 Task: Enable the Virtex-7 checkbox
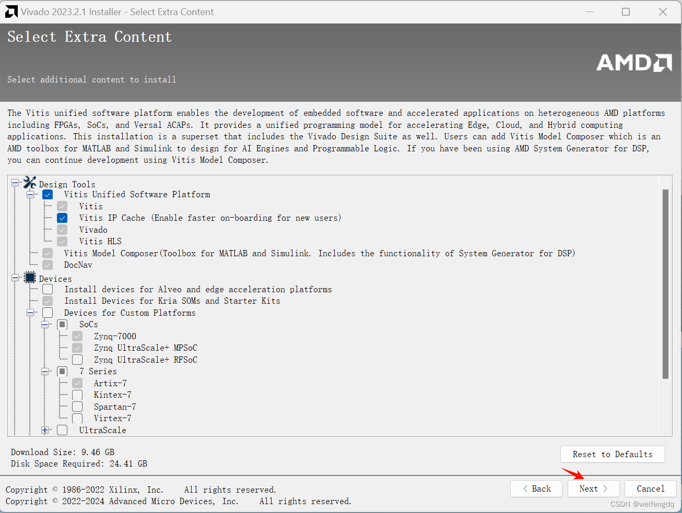click(x=77, y=419)
